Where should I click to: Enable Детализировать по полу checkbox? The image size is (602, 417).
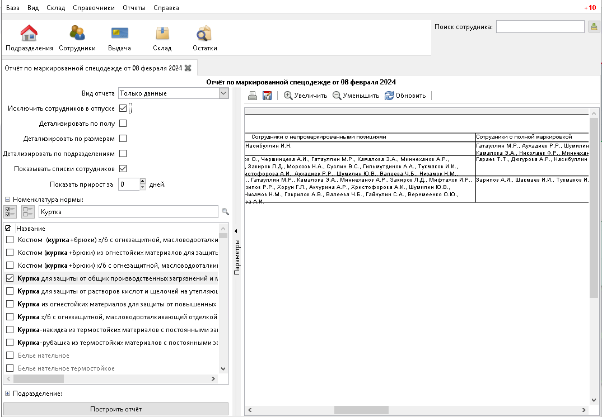pos(123,123)
